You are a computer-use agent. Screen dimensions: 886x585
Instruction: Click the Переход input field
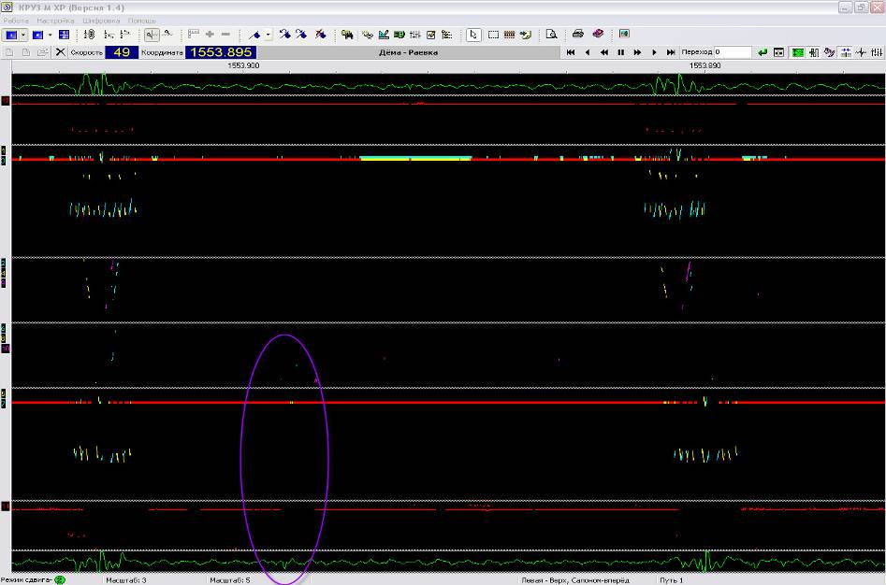pyautogui.click(x=733, y=52)
